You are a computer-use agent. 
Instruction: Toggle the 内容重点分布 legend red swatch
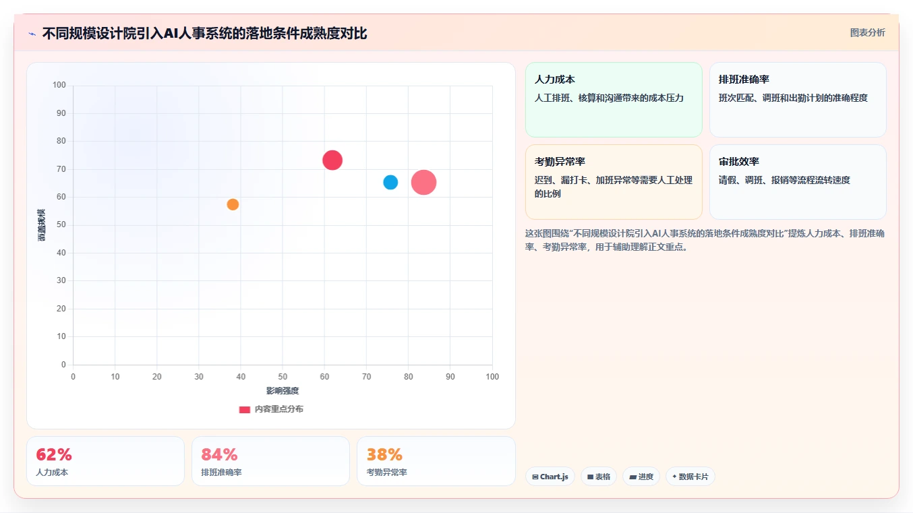pos(245,409)
